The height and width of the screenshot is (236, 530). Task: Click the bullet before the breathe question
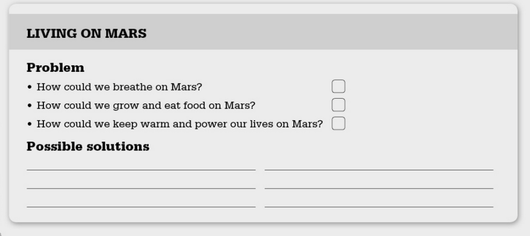pos(30,87)
